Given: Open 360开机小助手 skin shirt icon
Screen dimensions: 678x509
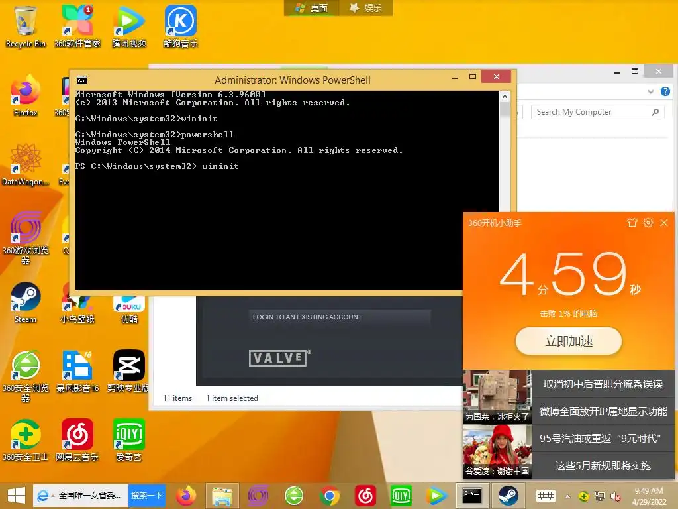Looking at the screenshot, I should coord(632,223).
